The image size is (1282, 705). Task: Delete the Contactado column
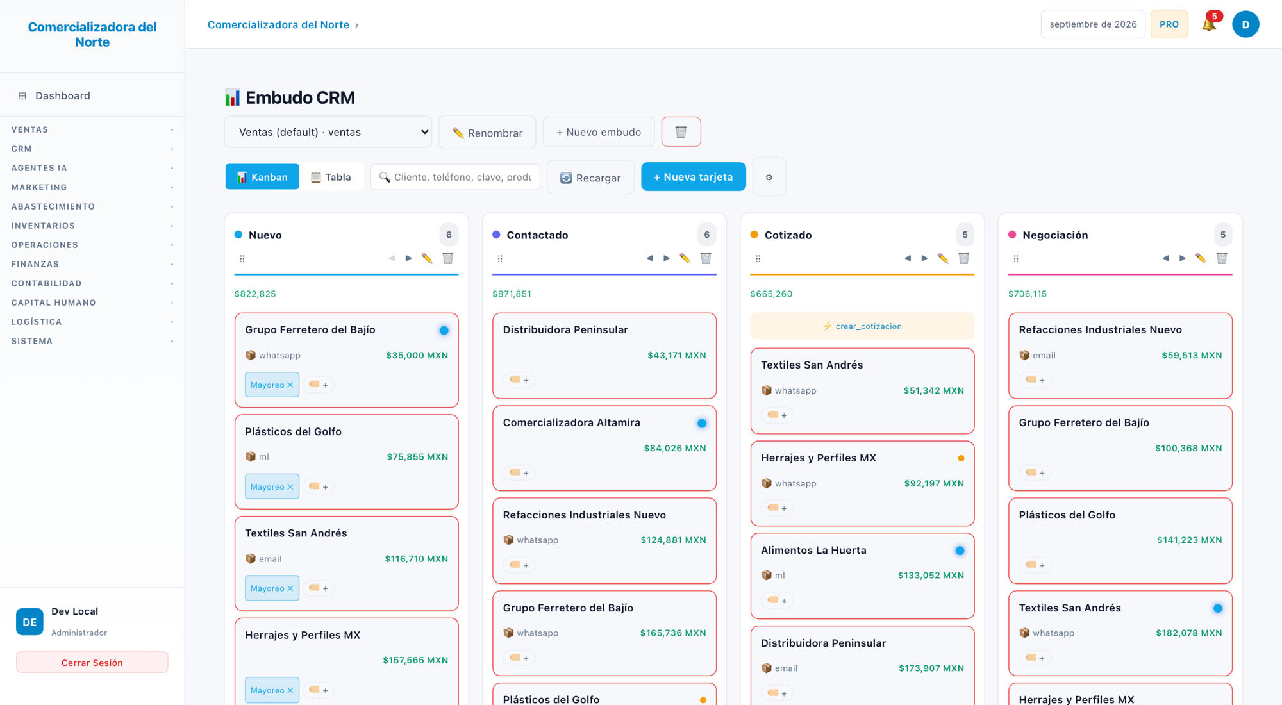point(706,258)
